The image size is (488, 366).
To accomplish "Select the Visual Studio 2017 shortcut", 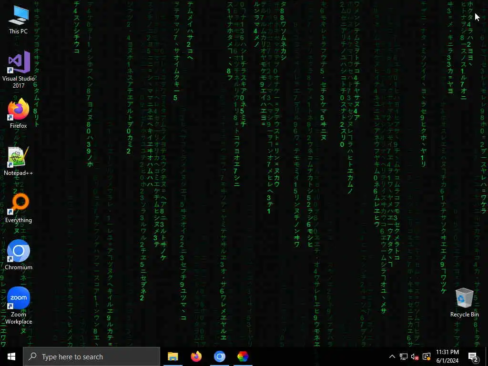I will [19, 70].
